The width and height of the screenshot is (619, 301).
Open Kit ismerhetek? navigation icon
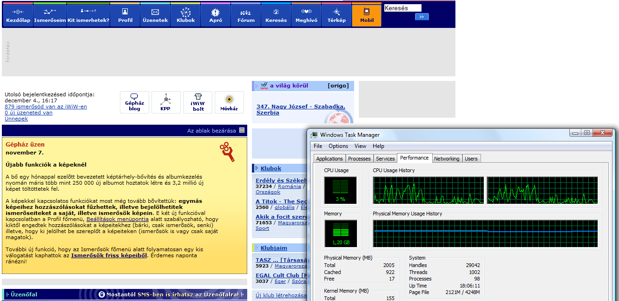coord(88,15)
